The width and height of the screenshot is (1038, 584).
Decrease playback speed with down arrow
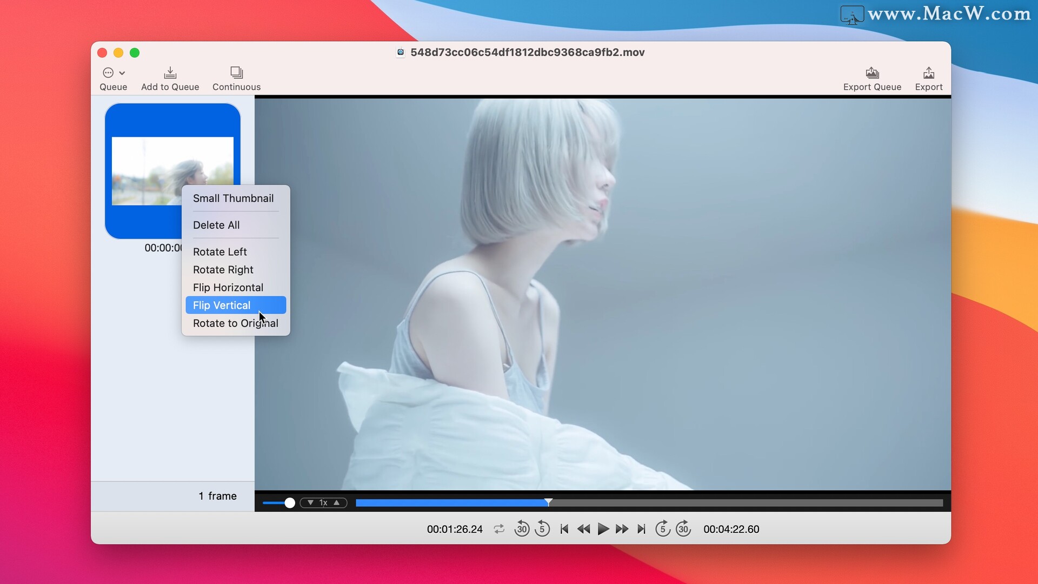310,503
